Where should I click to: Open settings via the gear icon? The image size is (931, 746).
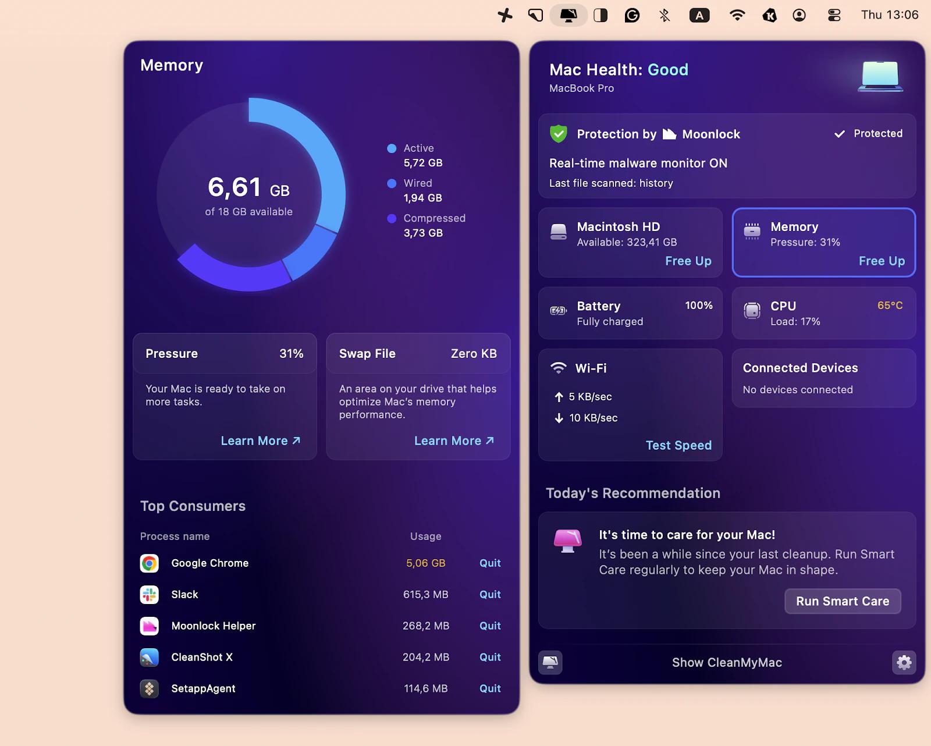pos(904,662)
